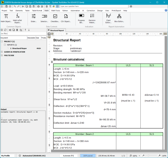The width and height of the screenshot is (168, 158).
Task: Toggle the highlighted panel icon beside the Python icon
Action: click(57, 6)
